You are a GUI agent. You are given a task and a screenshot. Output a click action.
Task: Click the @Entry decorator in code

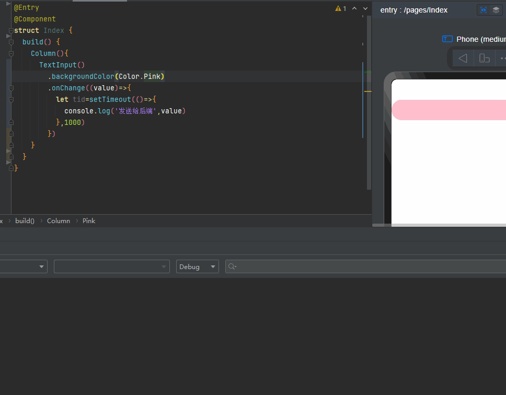(x=27, y=7)
